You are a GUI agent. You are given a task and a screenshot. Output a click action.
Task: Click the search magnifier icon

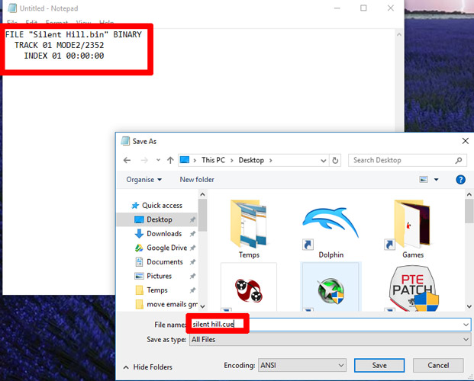(459, 160)
